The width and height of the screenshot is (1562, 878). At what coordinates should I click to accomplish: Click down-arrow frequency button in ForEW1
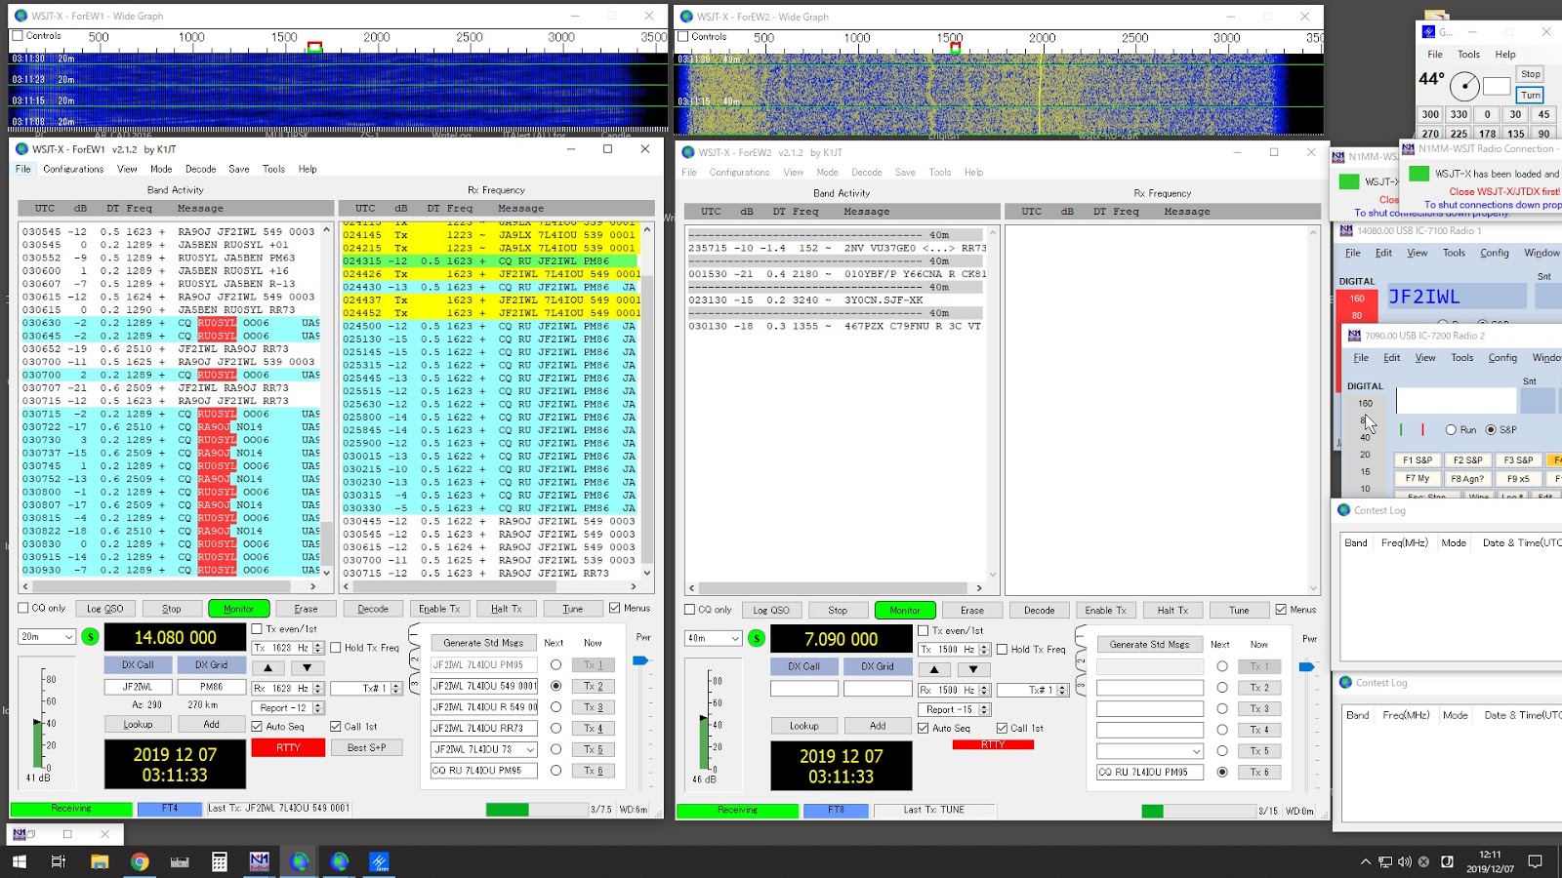tap(307, 667)
